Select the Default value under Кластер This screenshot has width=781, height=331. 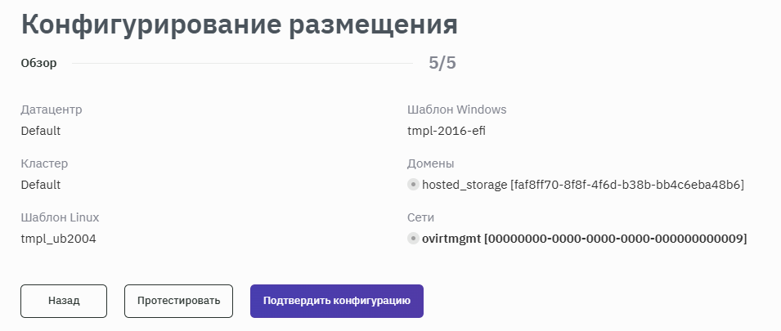click(x=41, y=185)
